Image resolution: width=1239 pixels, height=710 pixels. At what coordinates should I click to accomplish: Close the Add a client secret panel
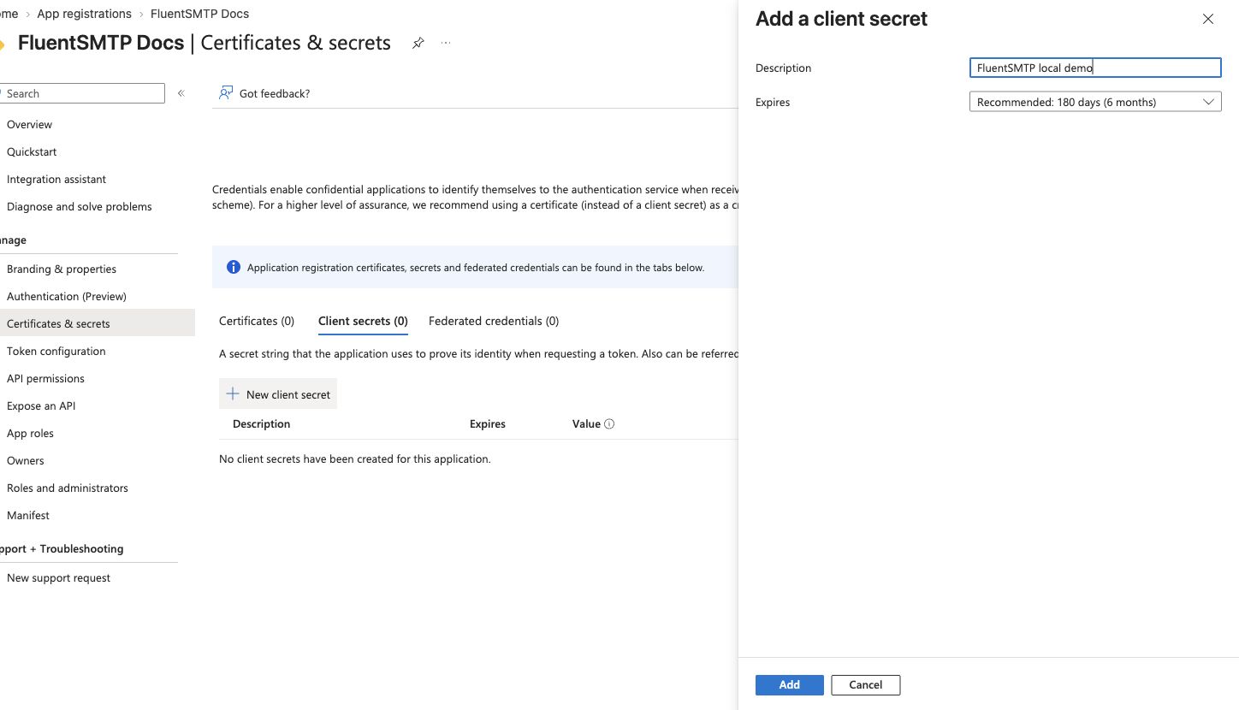(x=1207, y=19)
